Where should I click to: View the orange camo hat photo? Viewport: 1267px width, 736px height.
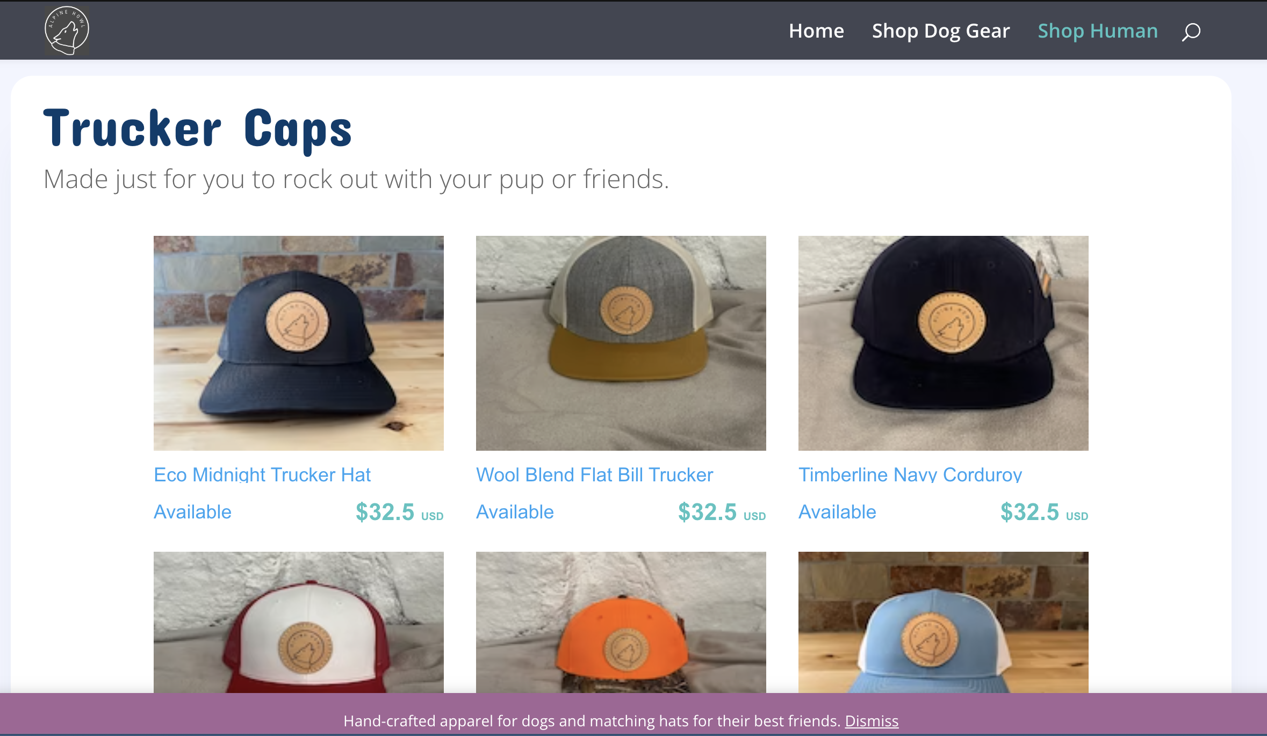[621, 622]
